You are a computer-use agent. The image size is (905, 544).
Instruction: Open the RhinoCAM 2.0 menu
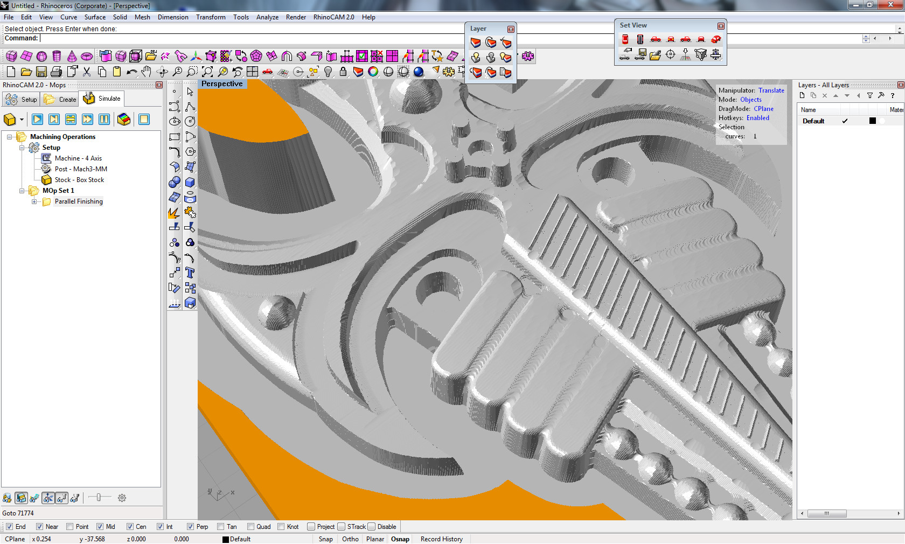point(333,17)
